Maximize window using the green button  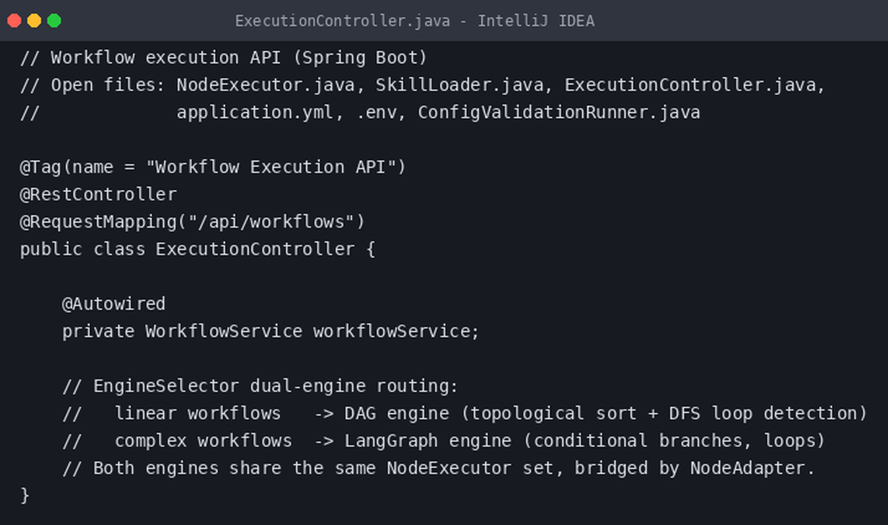pos(54,21)
